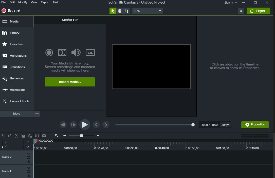Toggle Track 1 magnetic snap icon
This screenshot has width=275, height=178.
tap(29, 171)
